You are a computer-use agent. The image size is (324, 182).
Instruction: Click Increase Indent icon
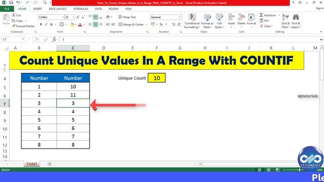[x=113, y=24]
